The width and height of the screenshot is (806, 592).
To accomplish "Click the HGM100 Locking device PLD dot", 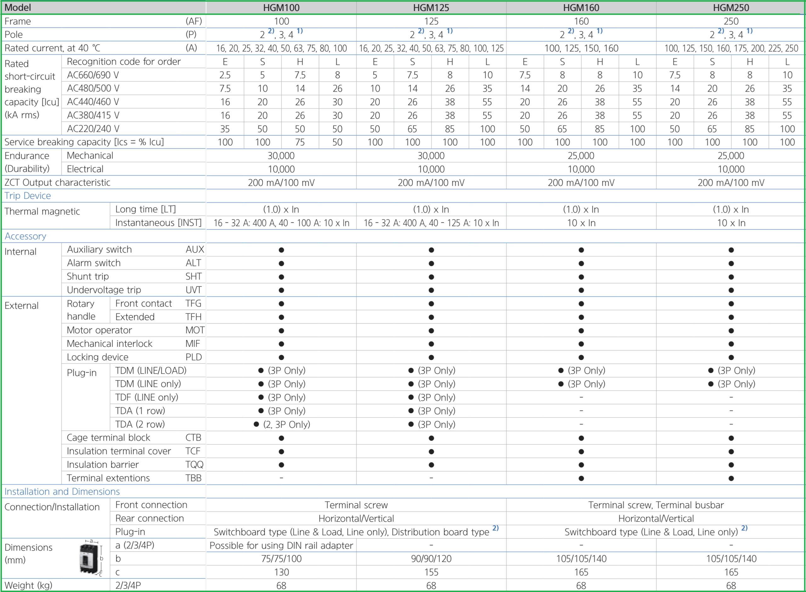I will (x=281, y=357).
